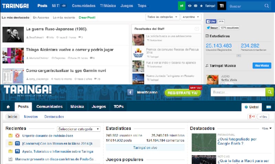Select the En Ascenso tab

click(x=41, y=17)
